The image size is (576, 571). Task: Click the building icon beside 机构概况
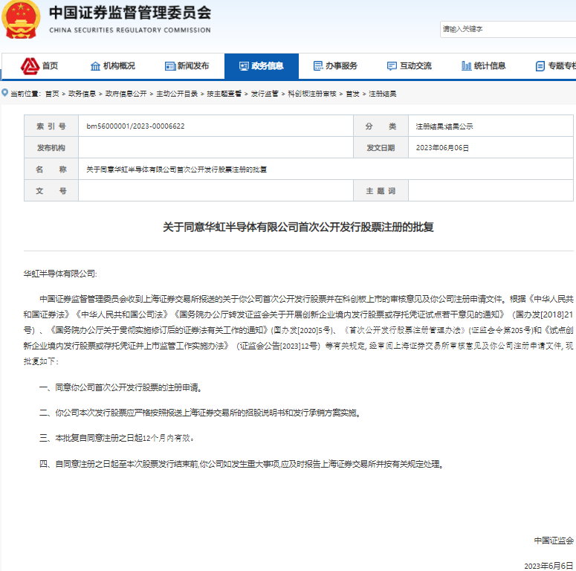pyautogui.click(x=95, y=66)
